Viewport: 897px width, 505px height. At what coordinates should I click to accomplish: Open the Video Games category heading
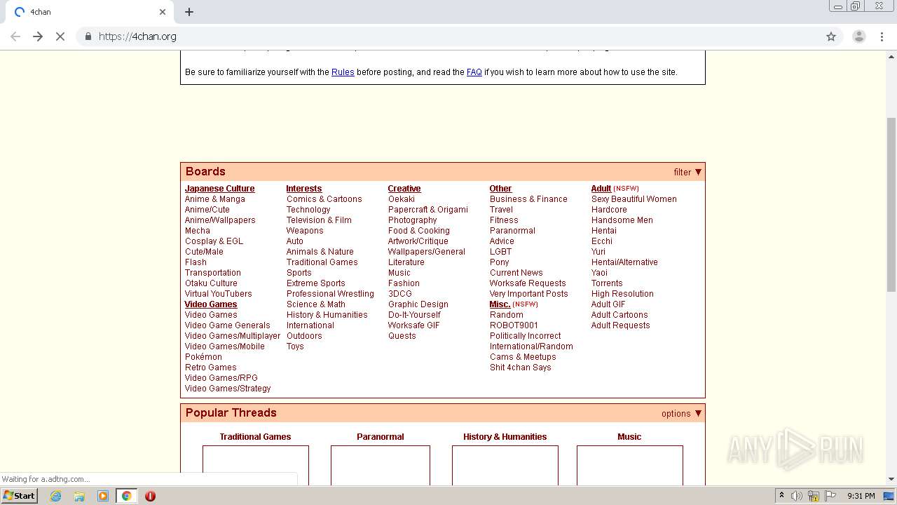(x=211, y=304)
